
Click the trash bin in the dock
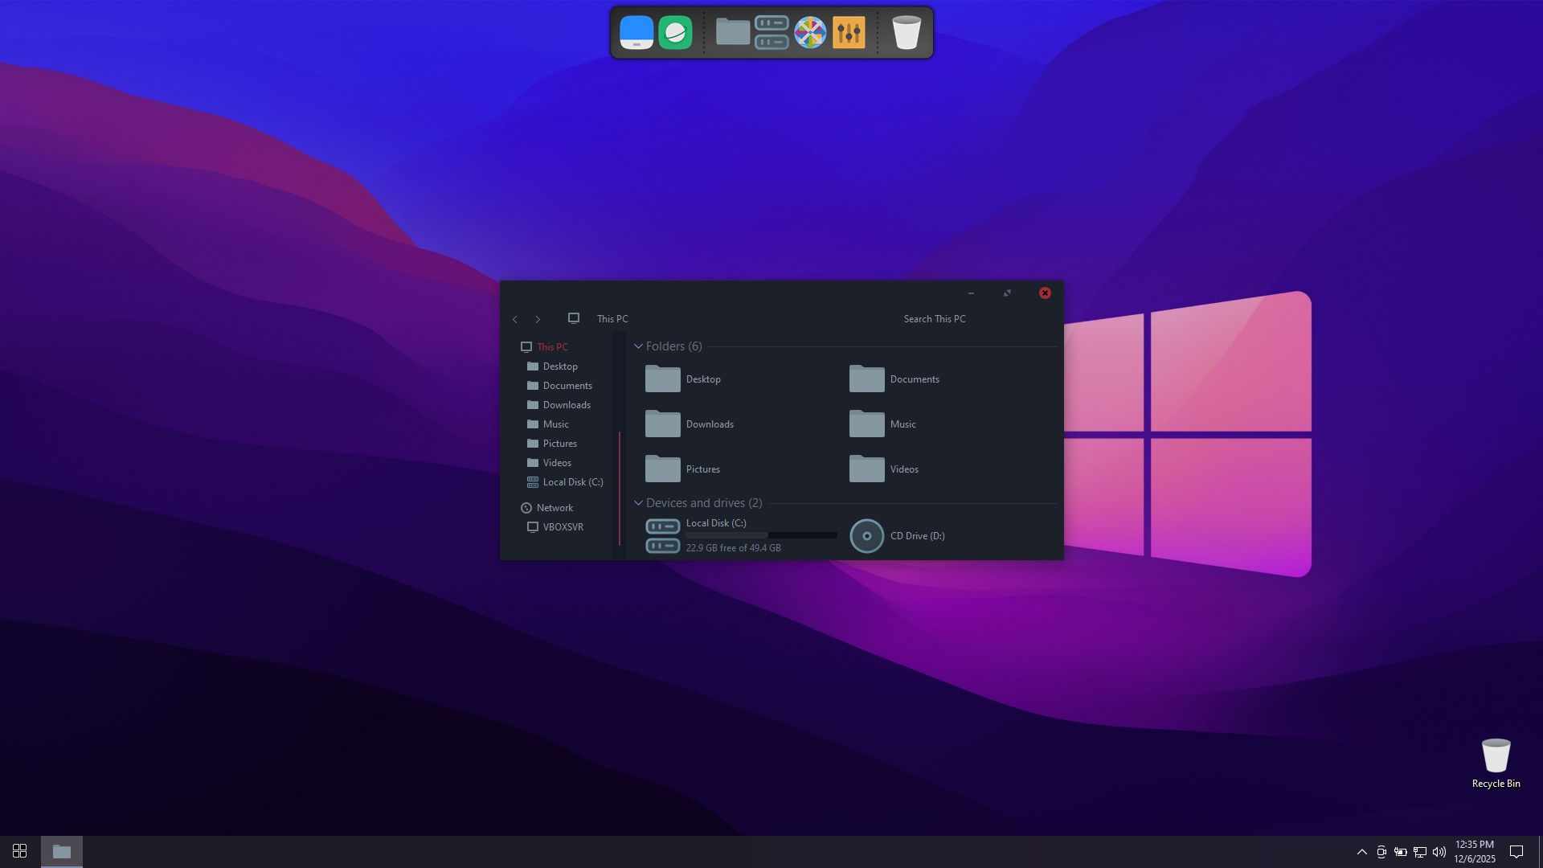pos(907,33)
